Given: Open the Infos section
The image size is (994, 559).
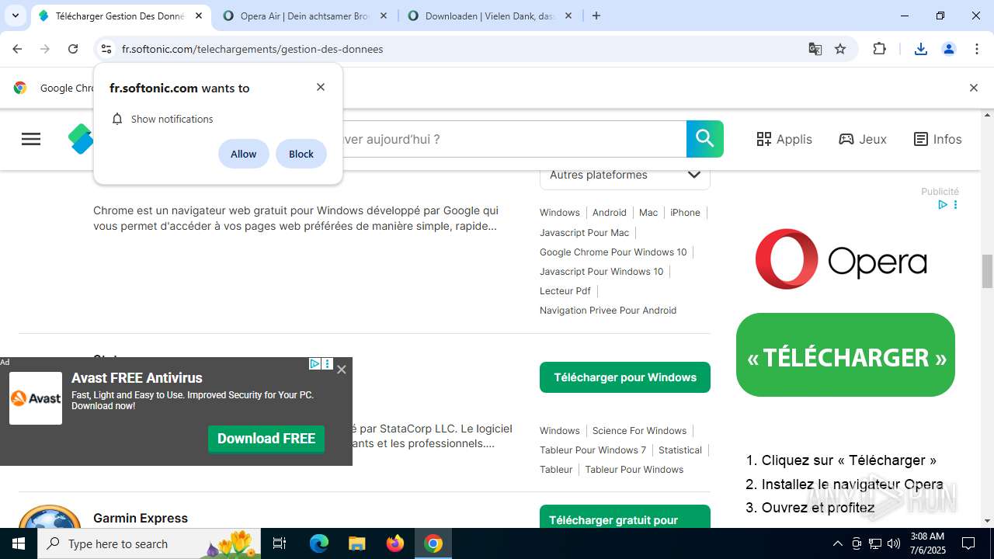Looking at the screenshot, I should (x=937, y=139).
